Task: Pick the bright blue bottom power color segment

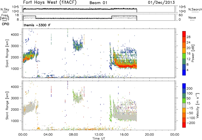Action: [184, 73]
